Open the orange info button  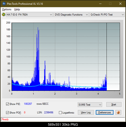click(118, 113)
